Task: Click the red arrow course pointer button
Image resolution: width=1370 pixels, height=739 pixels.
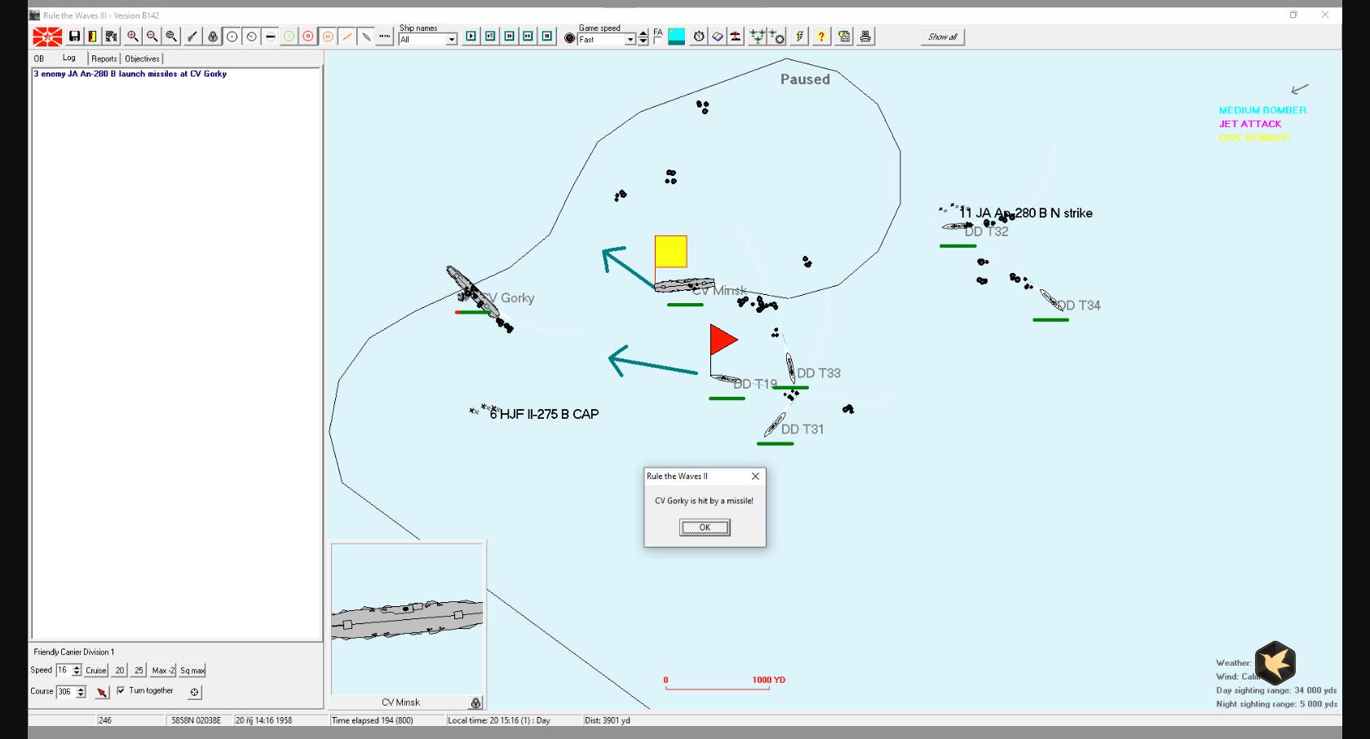Action: [102, 692]
